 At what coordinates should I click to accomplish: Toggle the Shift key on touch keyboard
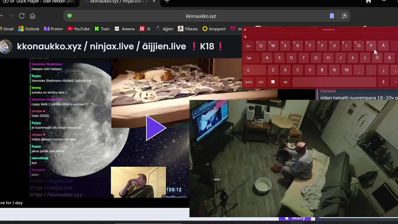coord(254,70)
